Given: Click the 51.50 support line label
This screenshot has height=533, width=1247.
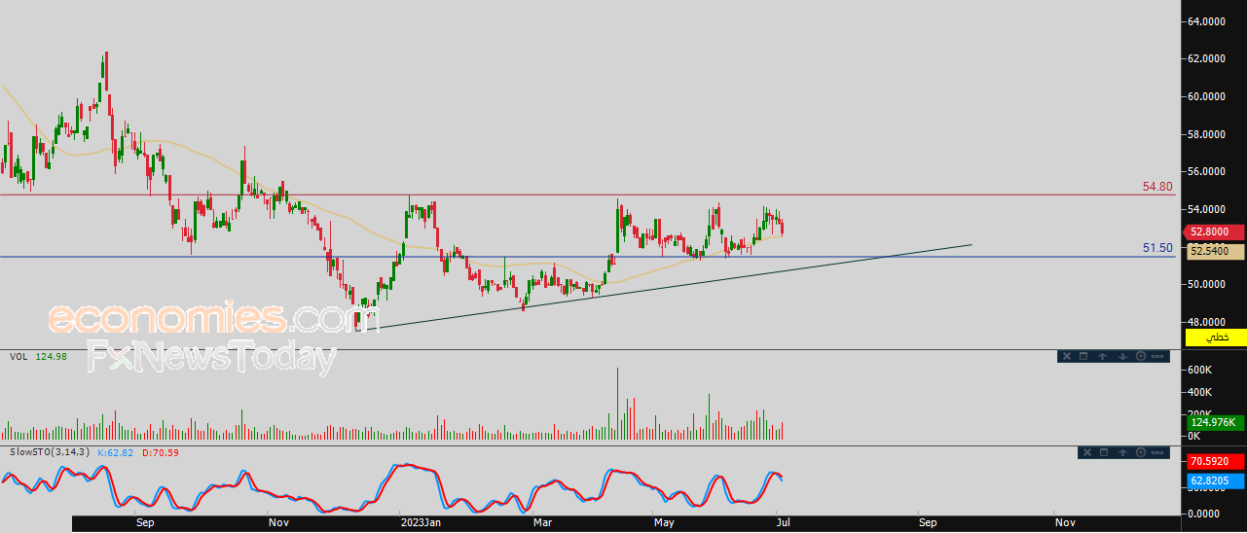Looking at the screenshot, I should coord(1157,248).
